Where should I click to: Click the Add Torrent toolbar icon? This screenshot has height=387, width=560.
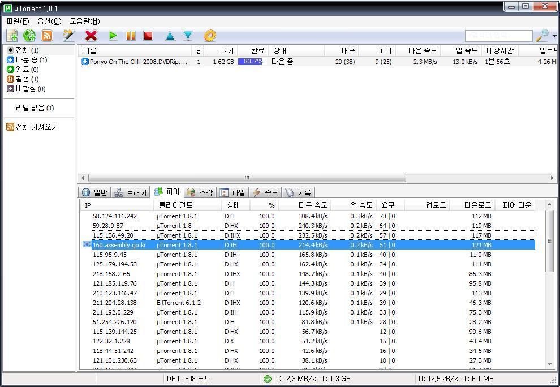tap(12, 36)
